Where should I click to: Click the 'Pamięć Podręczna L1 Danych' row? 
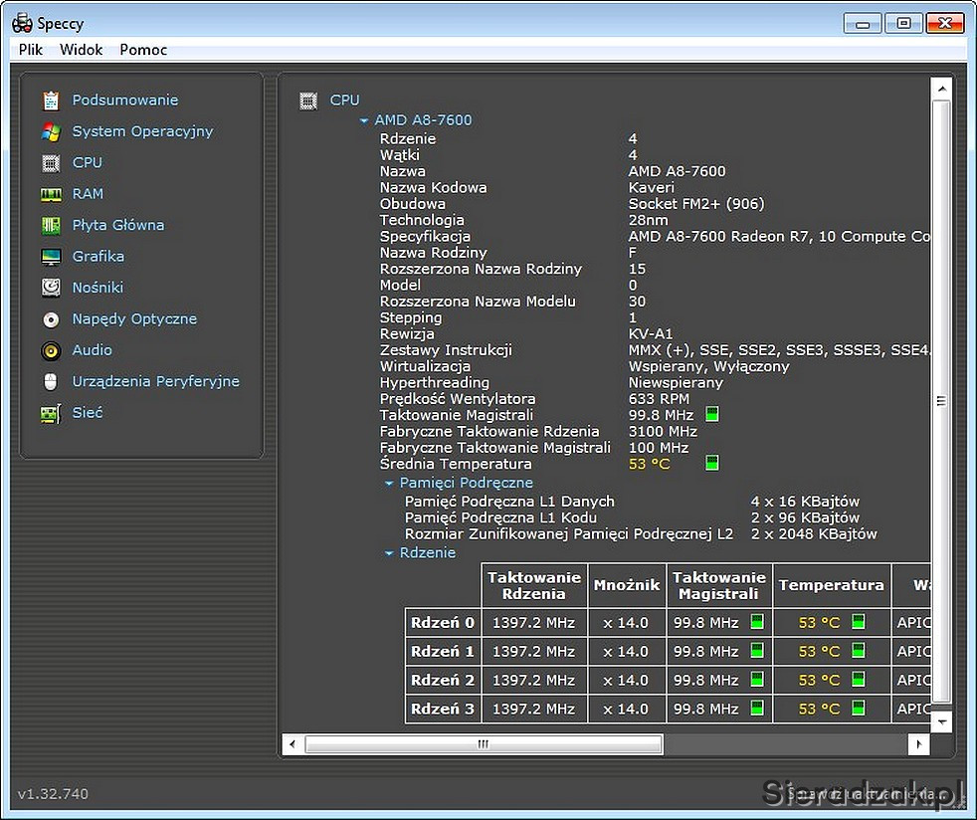pyautogui.click(x=632, y=502)
